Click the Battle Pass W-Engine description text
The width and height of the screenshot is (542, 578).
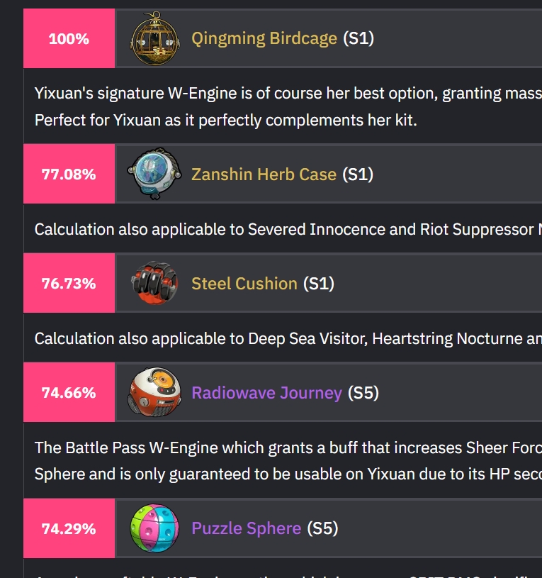(288, 461)
